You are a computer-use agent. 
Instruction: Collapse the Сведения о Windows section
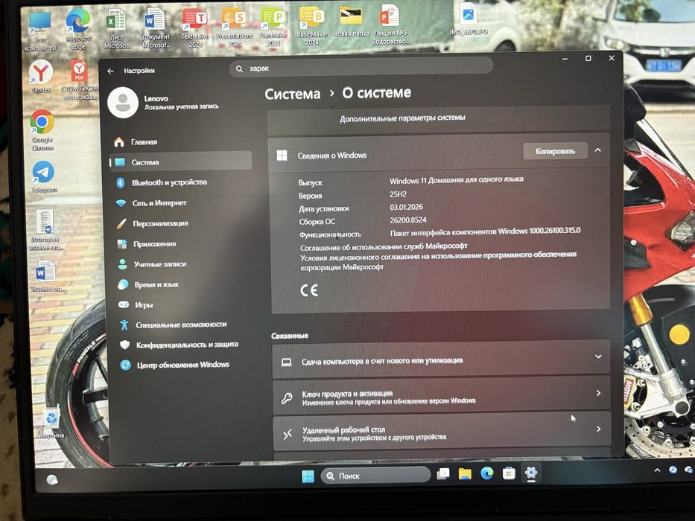[x=598, y=150]
